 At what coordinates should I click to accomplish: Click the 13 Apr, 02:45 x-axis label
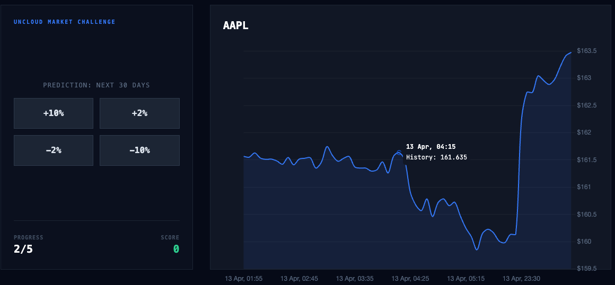pos(299,279)
